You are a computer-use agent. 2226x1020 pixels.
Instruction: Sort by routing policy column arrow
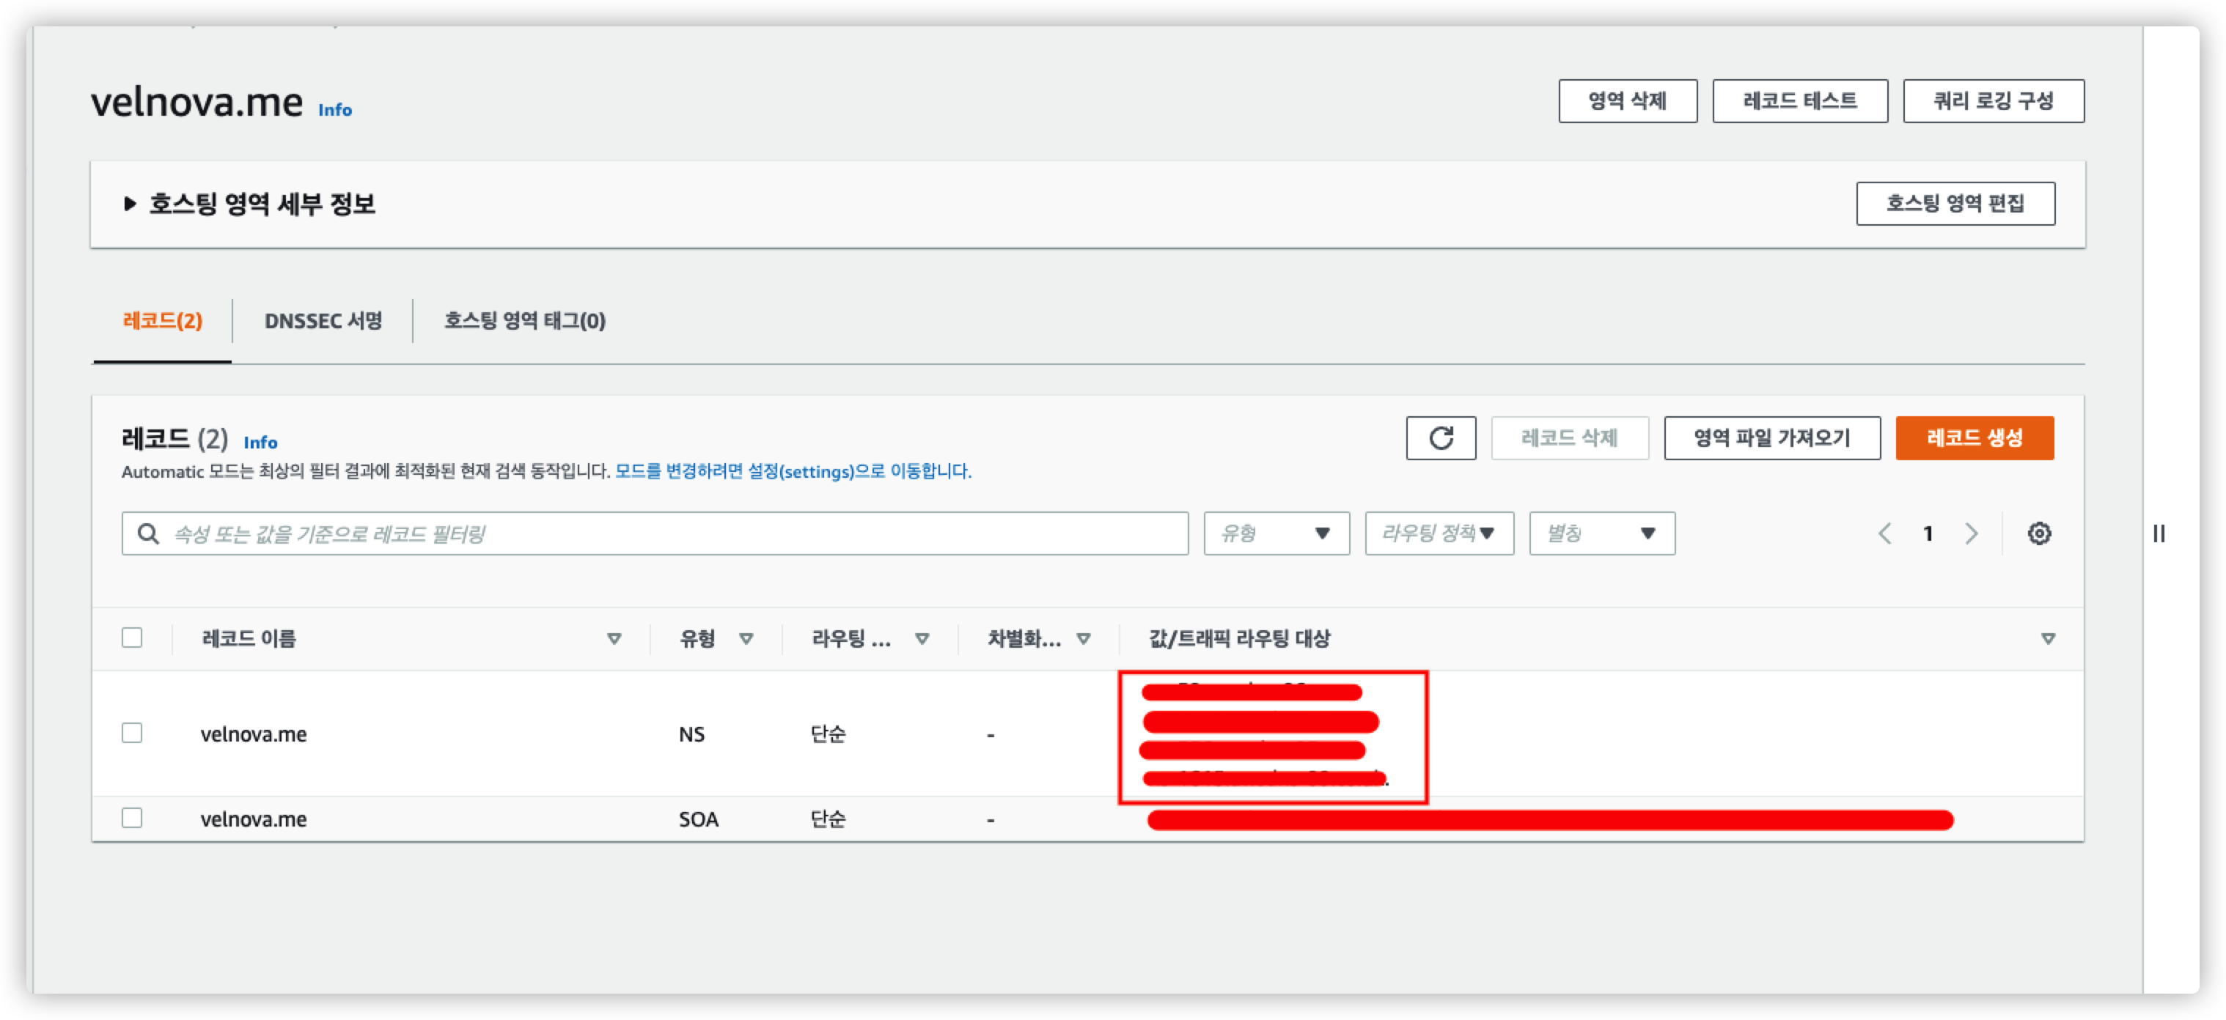pyautogui.click(x=922, y=639)
